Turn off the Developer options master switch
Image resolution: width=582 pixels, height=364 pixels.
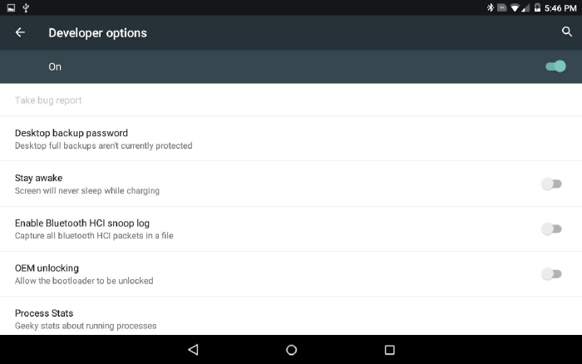pyautogui.click(x=555, y=66)
